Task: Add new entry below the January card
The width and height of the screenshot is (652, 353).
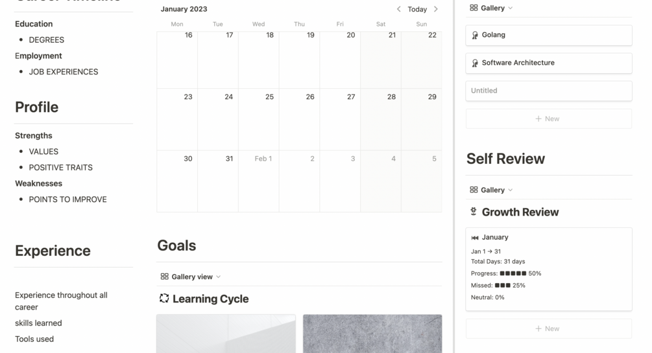Action: pyautogui.click(x=548, y=328)
